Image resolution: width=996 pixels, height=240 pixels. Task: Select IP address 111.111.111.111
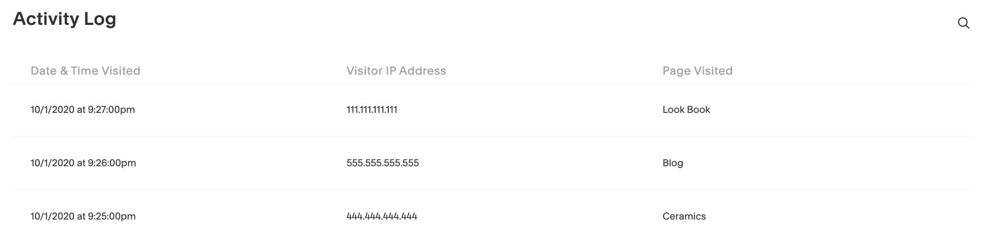coord(372,110)
